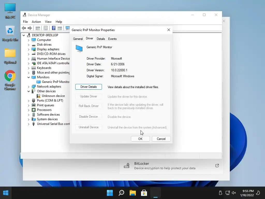Click the Universal Serial Bus controllers icon
This screenshot has height=199, width=265.
pos(34,124)
